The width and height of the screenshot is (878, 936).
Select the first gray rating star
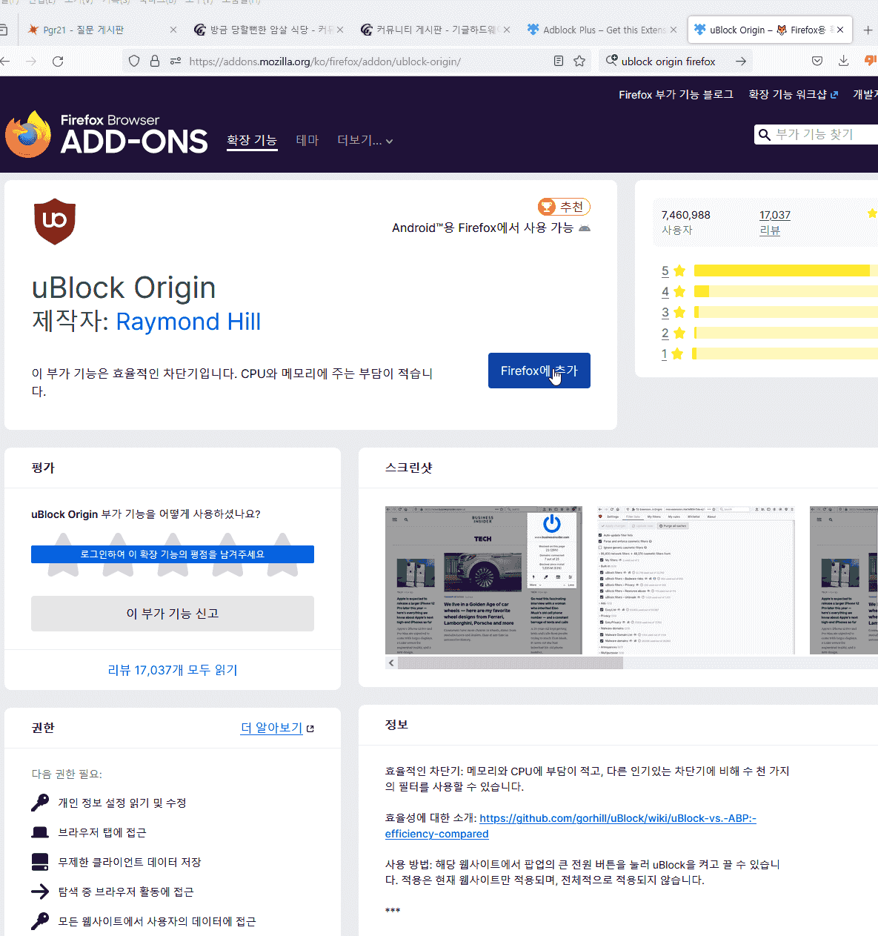tap(63, 554)
